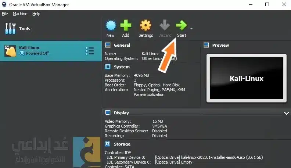Click the General section monitor icon
This screenshot has height=168, width=291.
pos(108,45)
